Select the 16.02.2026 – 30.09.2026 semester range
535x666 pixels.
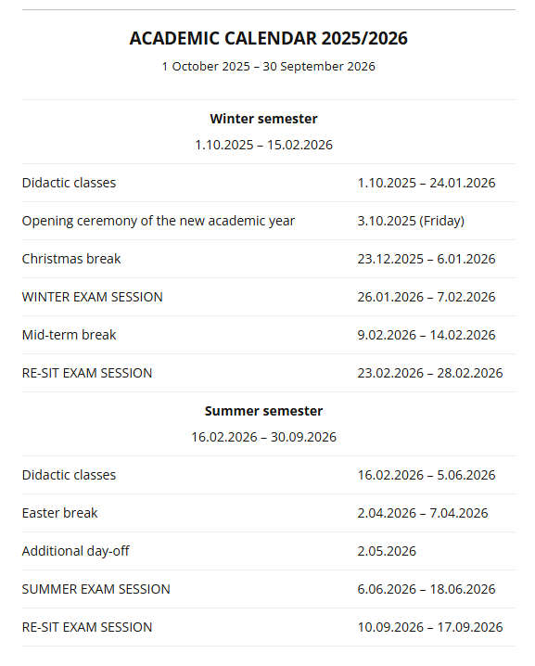coord(263,437)
